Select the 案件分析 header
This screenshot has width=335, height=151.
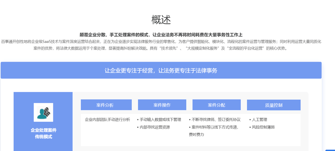click(106, 105)
